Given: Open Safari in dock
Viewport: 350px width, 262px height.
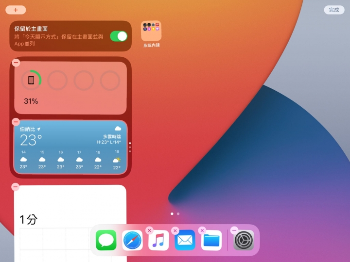Looking at the screenshot, I should click(132, 240).
